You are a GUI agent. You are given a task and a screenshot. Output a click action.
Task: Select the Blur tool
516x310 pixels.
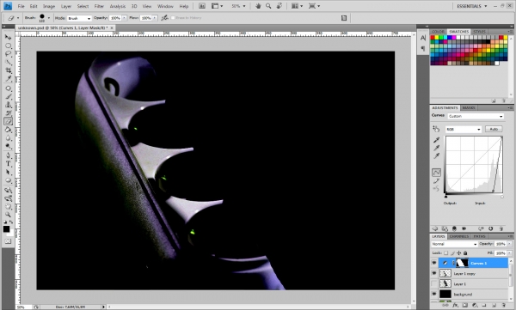(9, 137)
